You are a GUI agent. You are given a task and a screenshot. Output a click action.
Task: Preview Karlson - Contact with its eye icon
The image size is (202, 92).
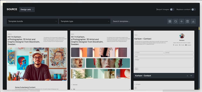[191, 76]
